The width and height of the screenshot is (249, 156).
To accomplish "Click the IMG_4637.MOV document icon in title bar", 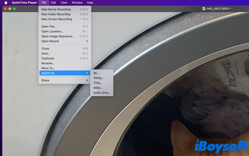I will click(204, 9).
